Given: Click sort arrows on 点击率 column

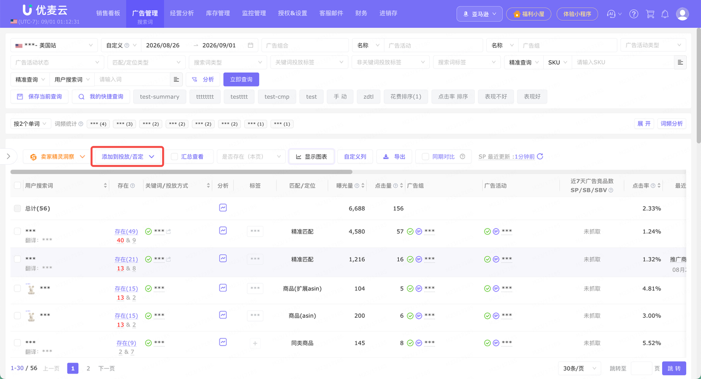Looking at the screenshot, I should pyautogui.click(x=659, y=186).
